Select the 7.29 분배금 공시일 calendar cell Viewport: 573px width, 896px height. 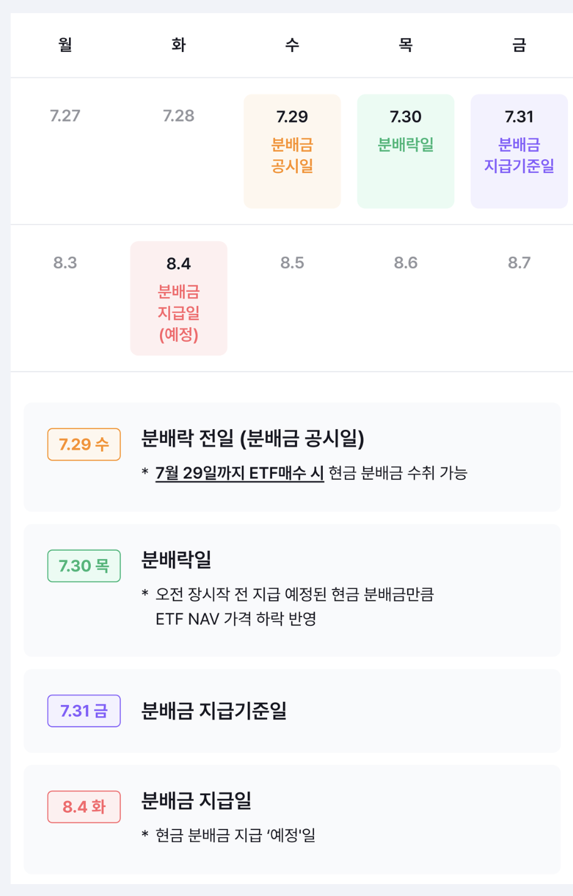point(292,151)
